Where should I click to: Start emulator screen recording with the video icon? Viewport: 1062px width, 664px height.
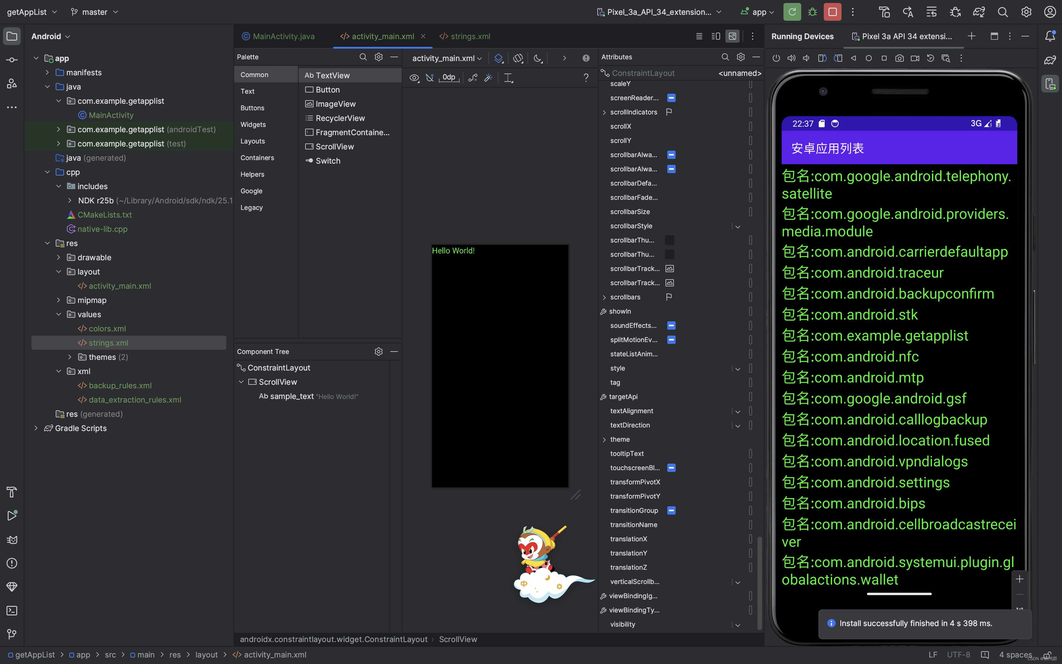coord(914,58)
